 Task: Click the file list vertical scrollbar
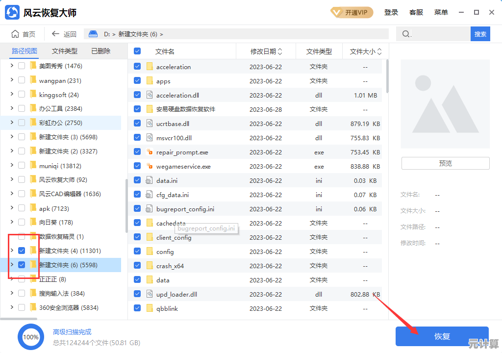pos(387,76)
